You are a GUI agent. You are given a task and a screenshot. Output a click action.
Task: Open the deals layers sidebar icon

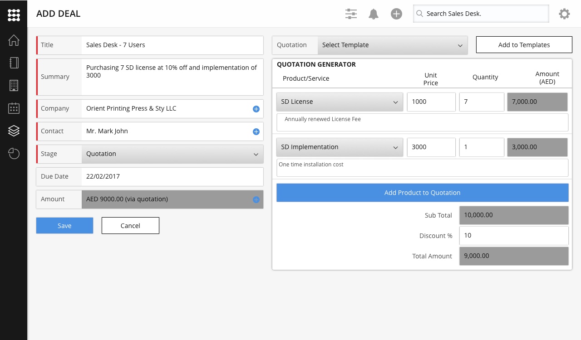pyautogui.click(x=14, y=131)
